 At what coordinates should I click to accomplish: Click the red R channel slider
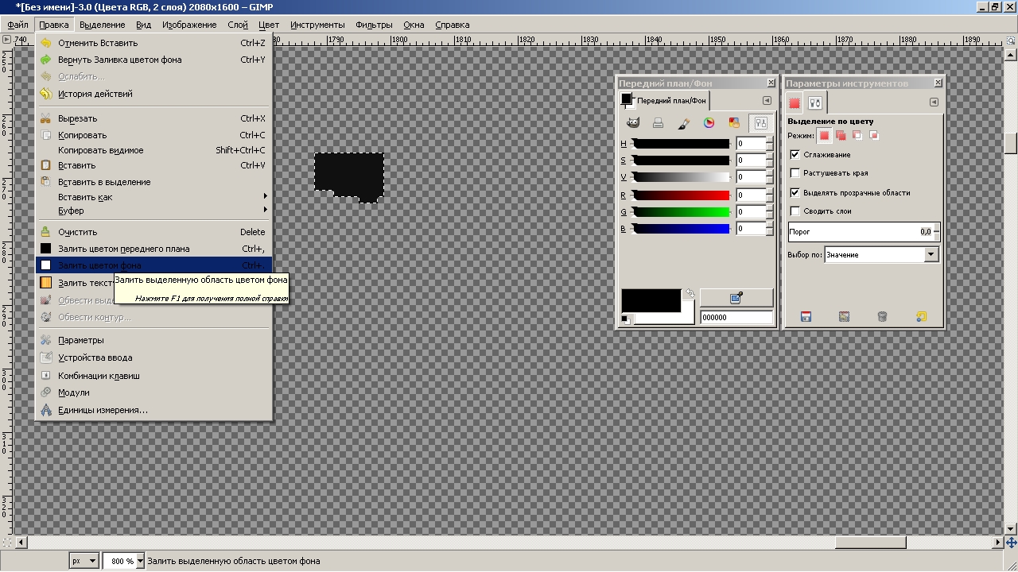coord(680,195)
